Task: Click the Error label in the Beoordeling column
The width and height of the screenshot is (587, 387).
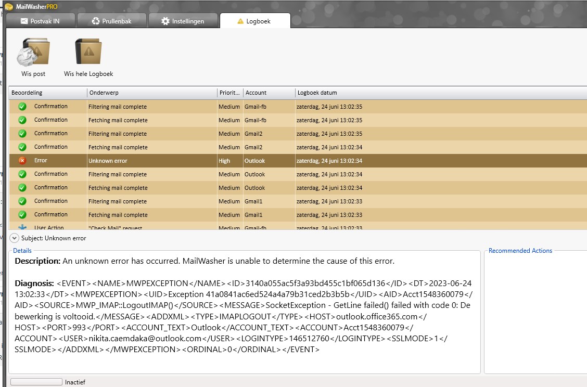Action: [x=41, y=160]
